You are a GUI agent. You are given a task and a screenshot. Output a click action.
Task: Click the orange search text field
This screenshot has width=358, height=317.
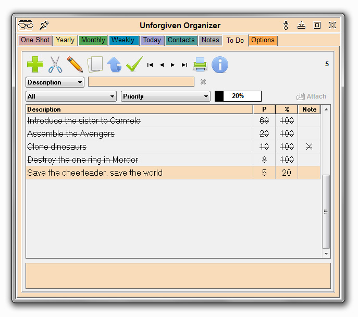click(141, 82)
